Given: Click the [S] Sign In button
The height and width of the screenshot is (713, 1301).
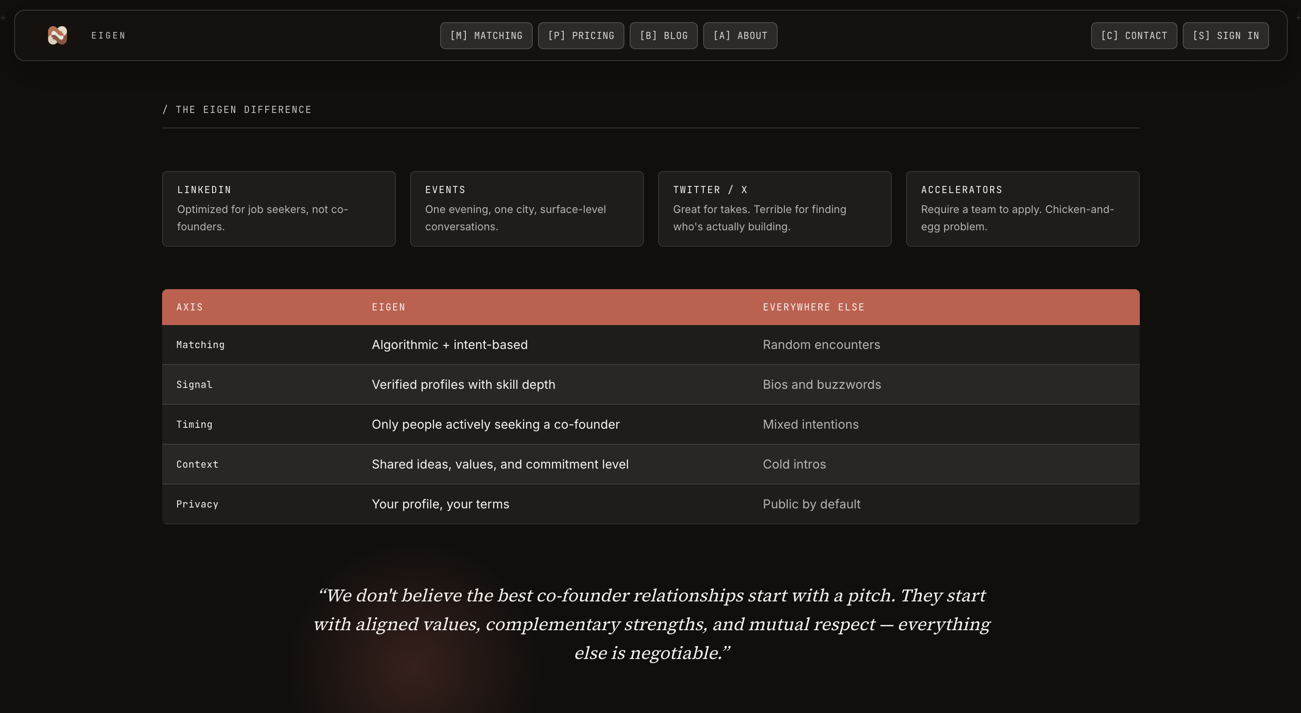Looking at the screenshot, I should click(x=1226, y=35).
